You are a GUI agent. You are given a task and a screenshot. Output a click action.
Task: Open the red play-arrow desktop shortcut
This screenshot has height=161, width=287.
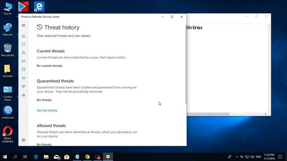[23, 7]
